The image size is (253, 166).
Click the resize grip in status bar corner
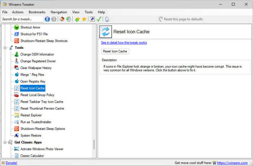point(250,163)
